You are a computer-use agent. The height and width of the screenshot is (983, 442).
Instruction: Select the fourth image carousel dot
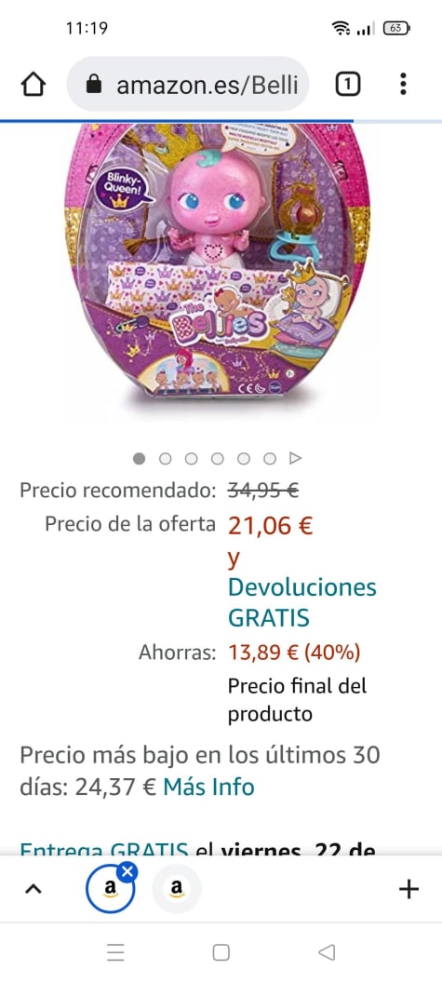tap(218, 459)
